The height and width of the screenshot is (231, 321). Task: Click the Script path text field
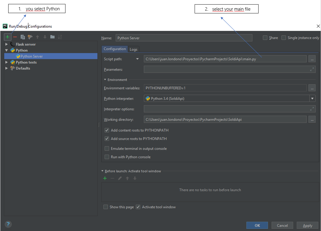click(225, 59)
